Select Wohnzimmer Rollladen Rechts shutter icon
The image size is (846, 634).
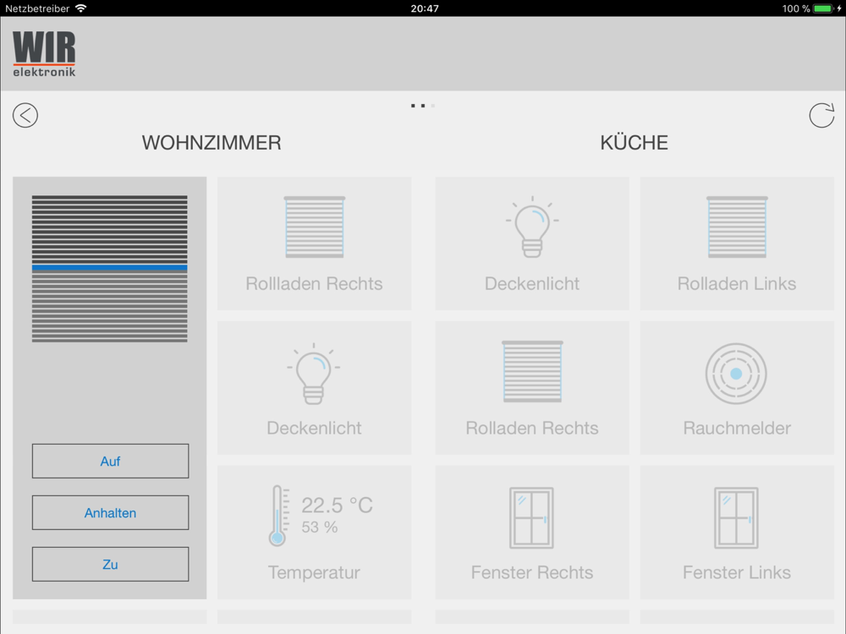315,227
